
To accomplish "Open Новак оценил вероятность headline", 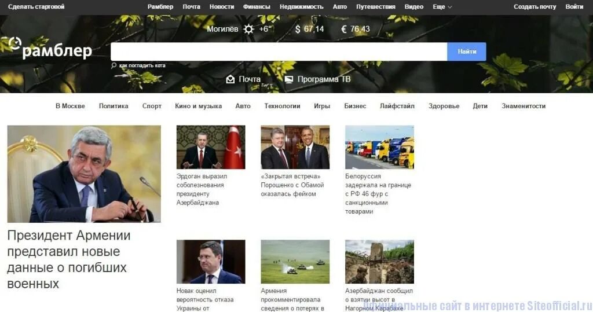I will pyautogui.click(x=205, y=299).
